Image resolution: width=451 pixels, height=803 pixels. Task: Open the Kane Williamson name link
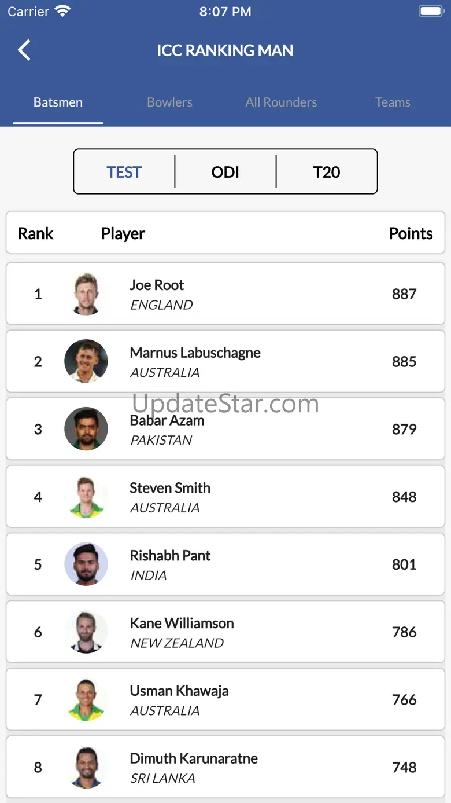tap(182, 624)
